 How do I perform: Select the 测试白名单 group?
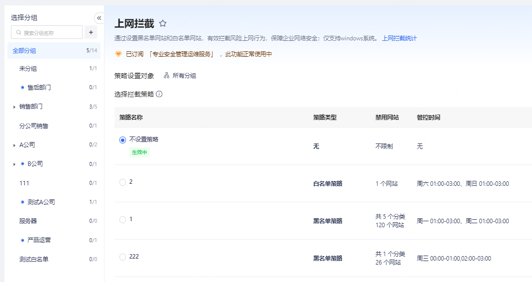point(34,259)
